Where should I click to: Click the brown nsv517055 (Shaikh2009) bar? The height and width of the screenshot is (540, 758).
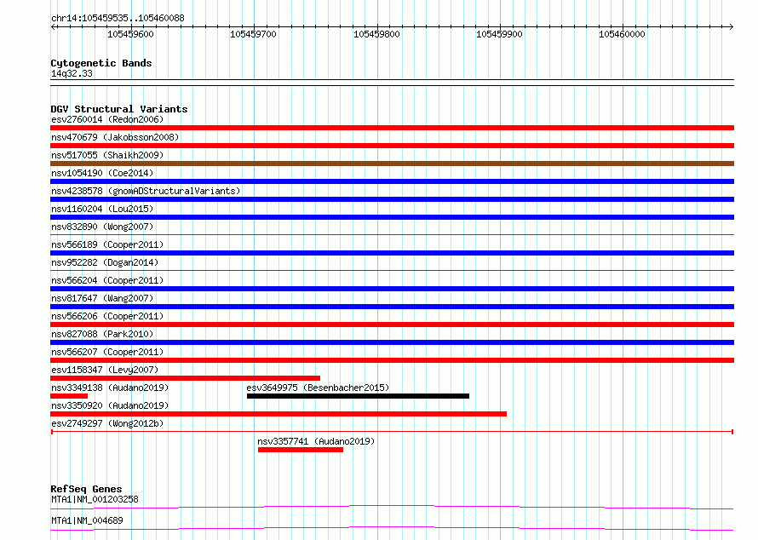[392, 164]
